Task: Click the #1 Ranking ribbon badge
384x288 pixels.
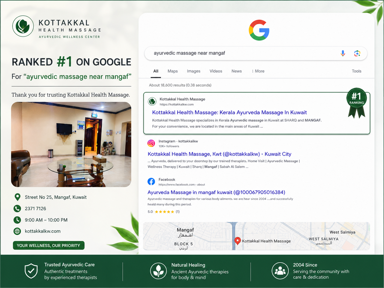Action: (x=357, y=103)
